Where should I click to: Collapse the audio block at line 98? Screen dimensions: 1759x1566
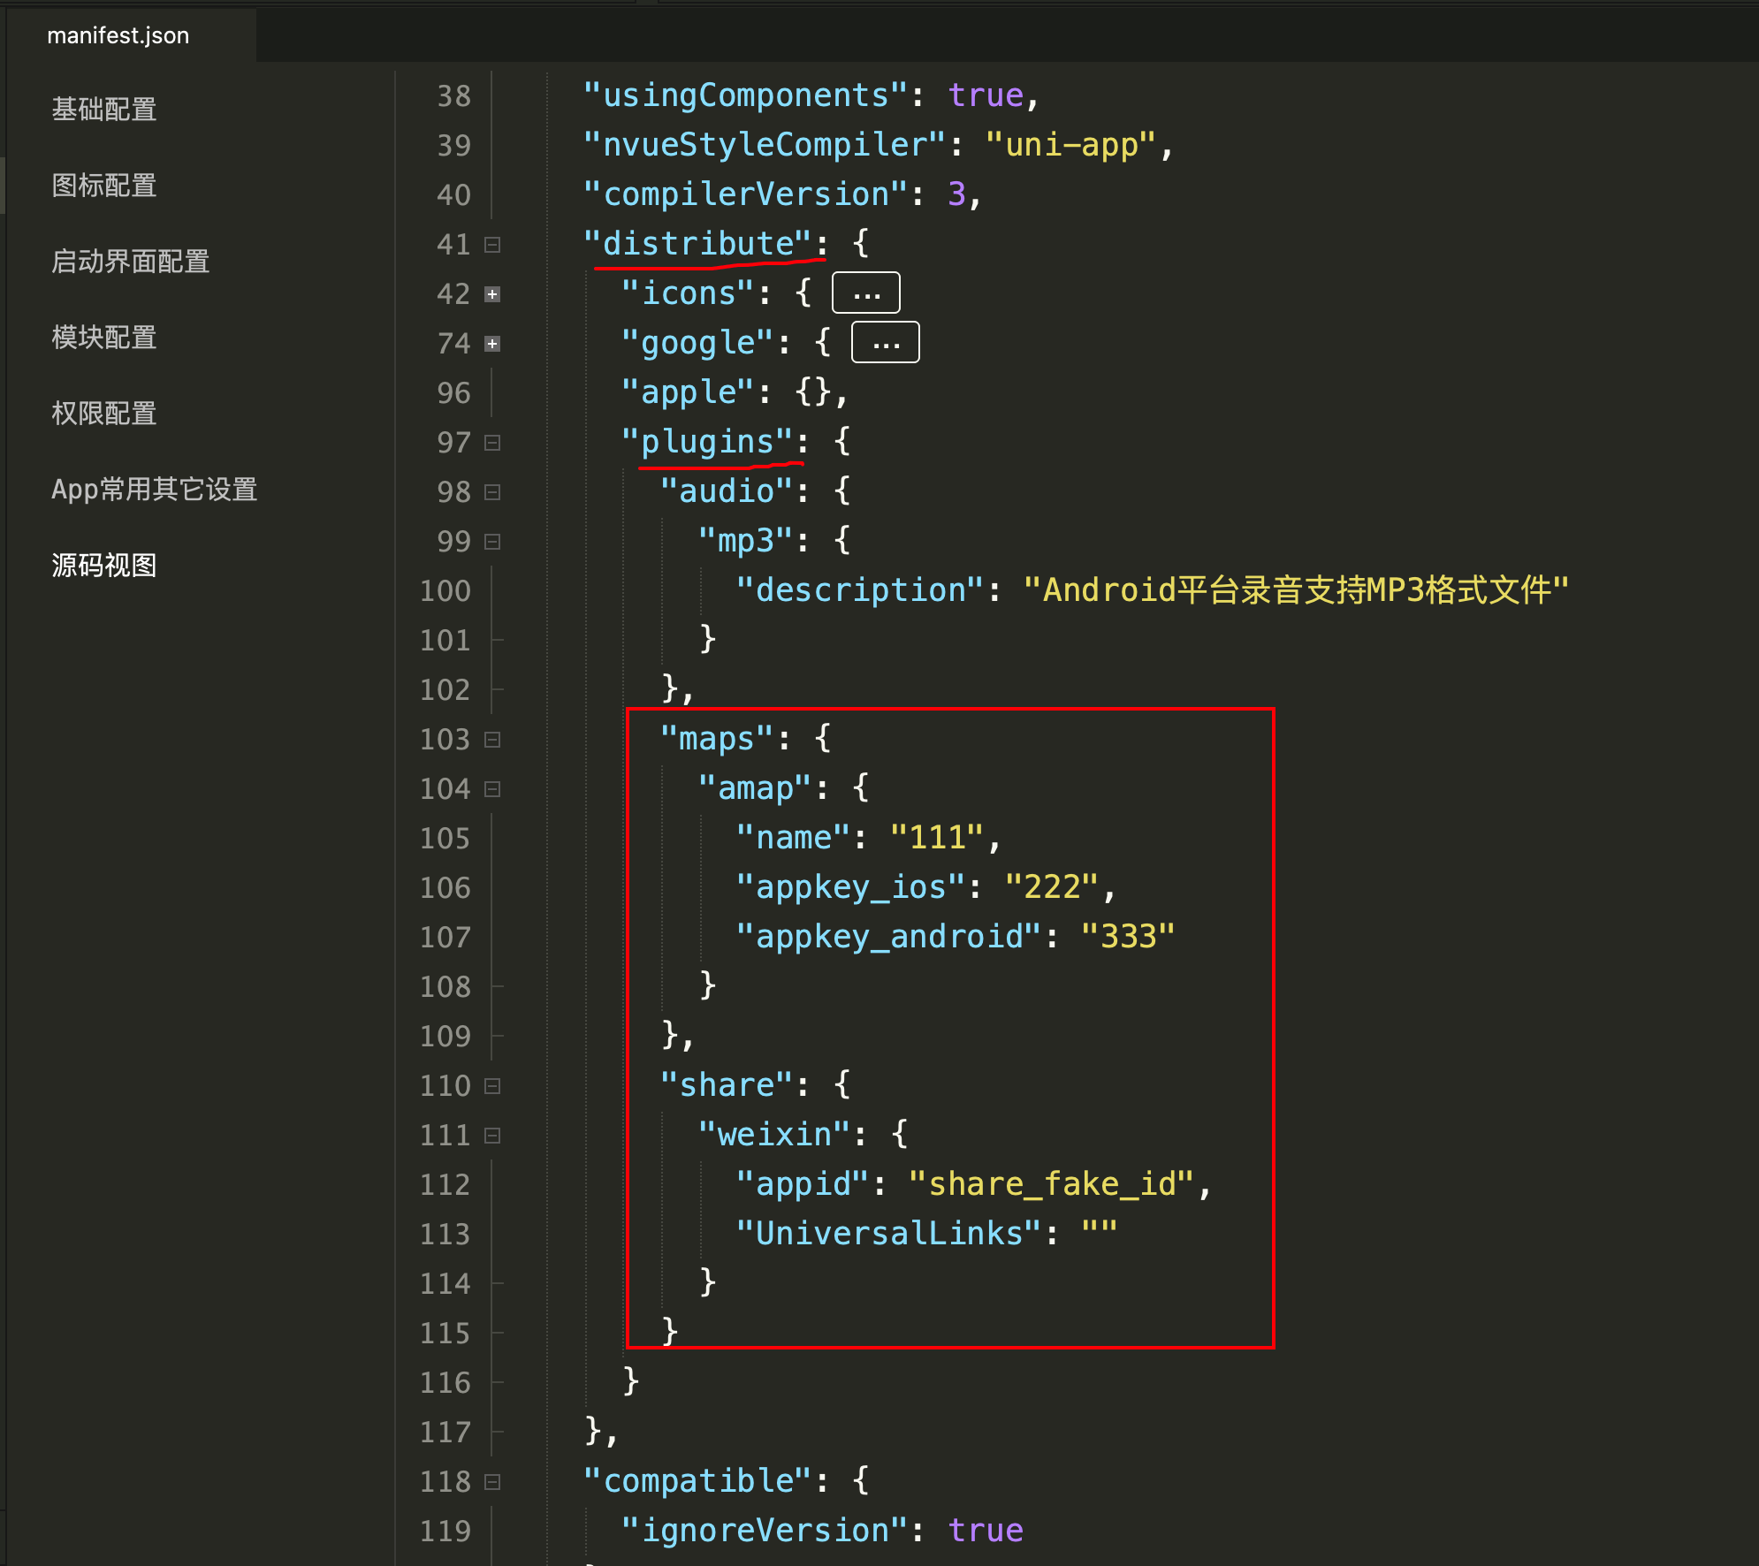click(x=492, y=492)
